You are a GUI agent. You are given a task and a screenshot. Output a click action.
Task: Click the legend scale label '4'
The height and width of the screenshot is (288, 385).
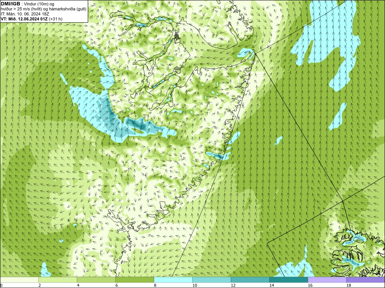click(78, 285)
